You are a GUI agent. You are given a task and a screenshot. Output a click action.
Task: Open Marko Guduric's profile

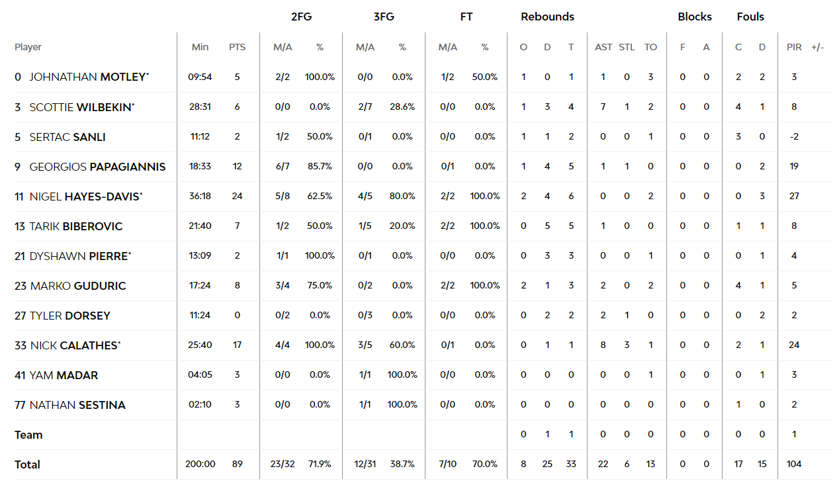click(x=77, y=286)
